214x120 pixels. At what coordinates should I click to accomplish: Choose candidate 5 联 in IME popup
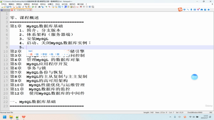tap(57, 54)
